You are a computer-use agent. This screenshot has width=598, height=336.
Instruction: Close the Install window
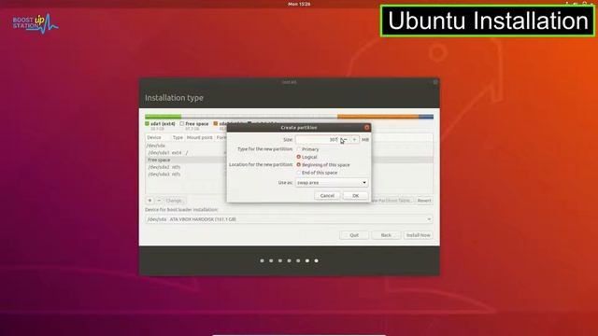coord(435,82)
